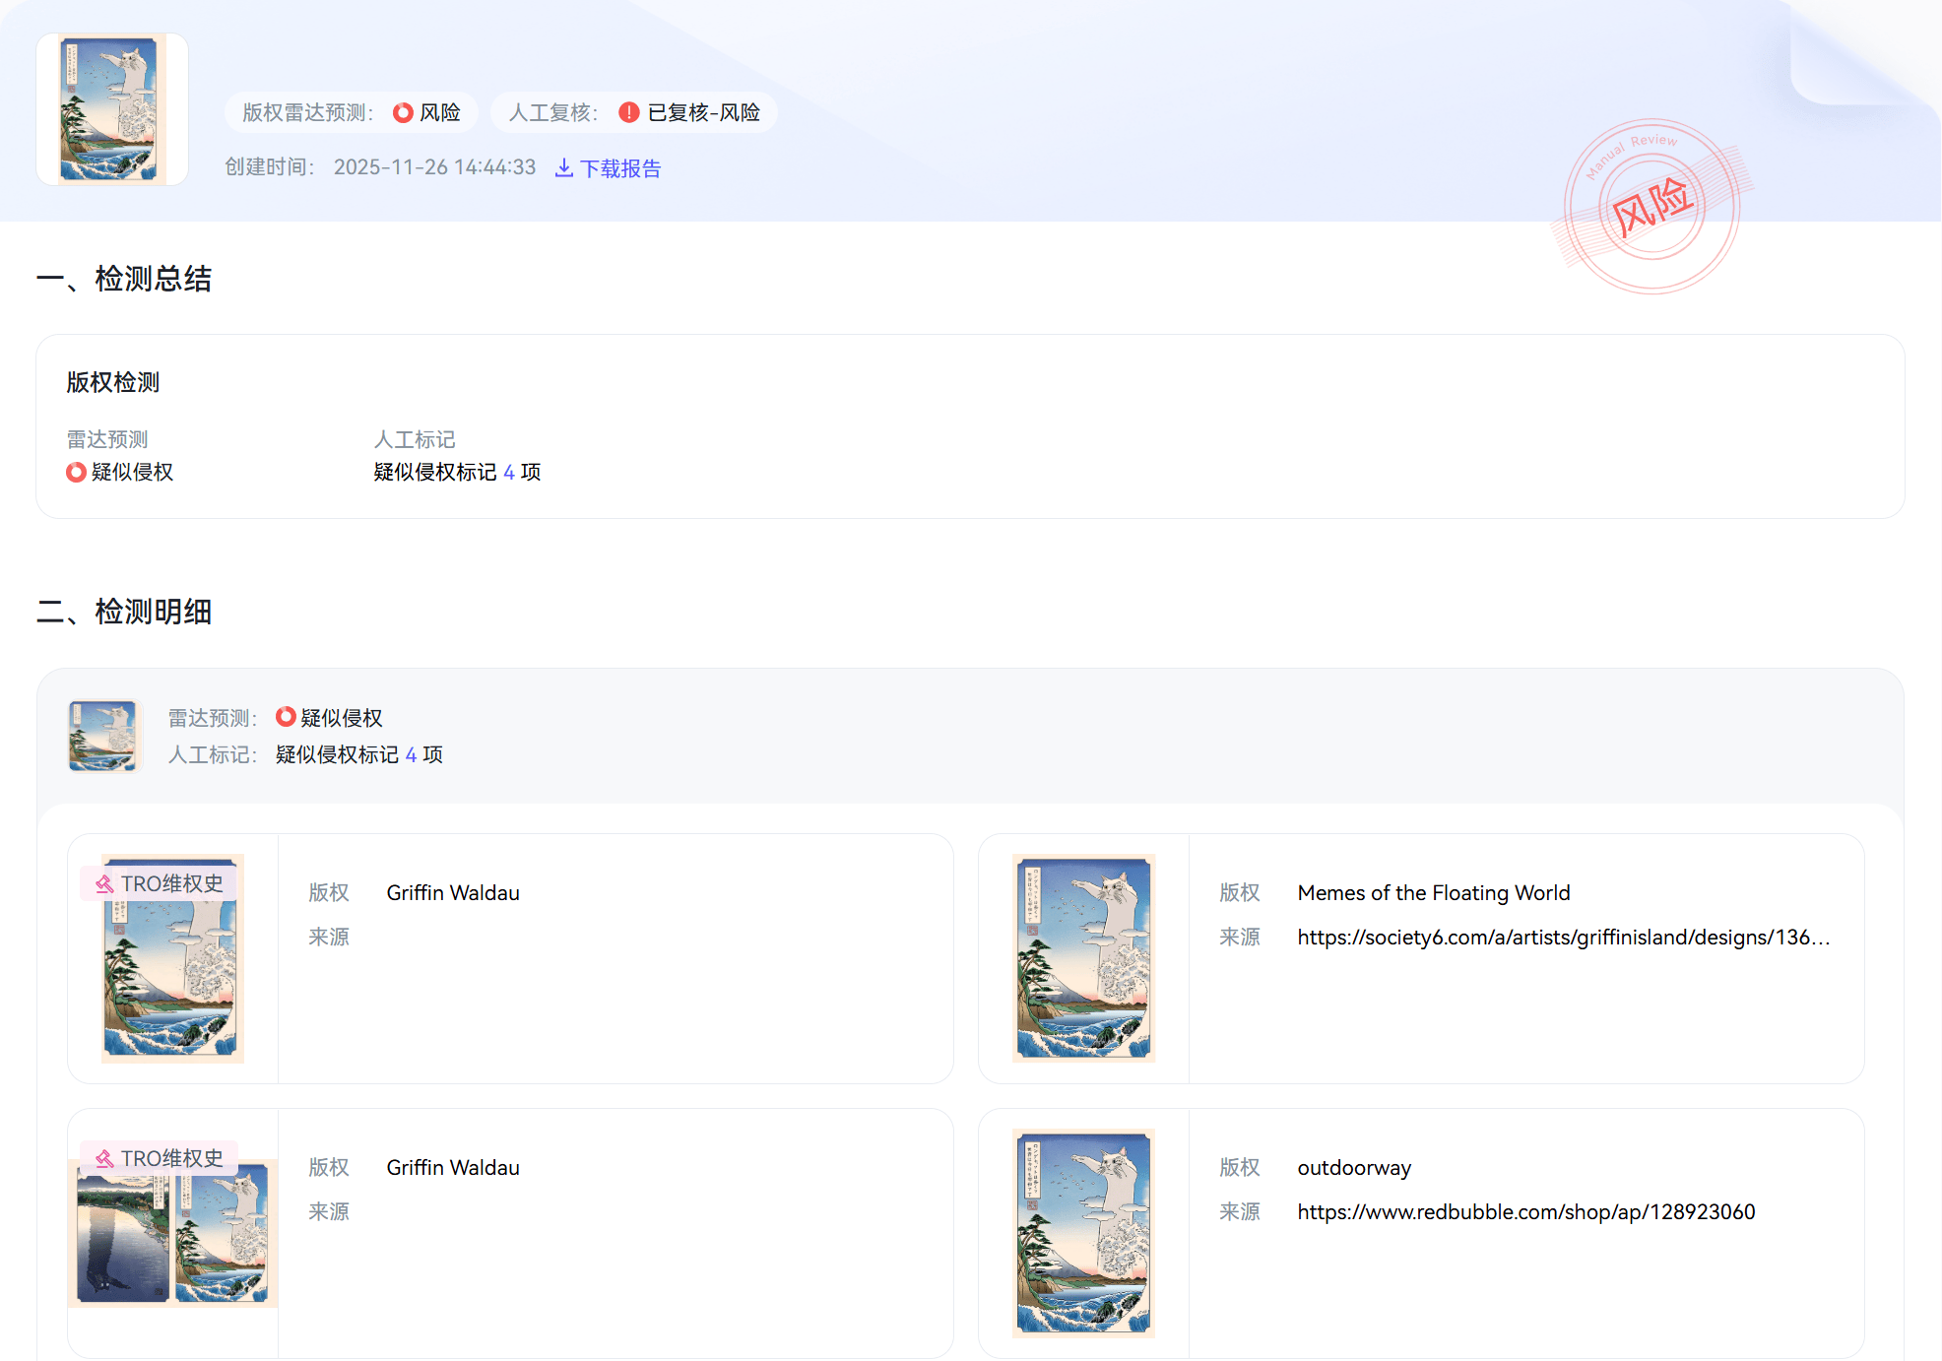The height and width of the screenshot is (1361, 1942).
Task: Click the 4 count in the 人工标记 summary
Action: 509,473
